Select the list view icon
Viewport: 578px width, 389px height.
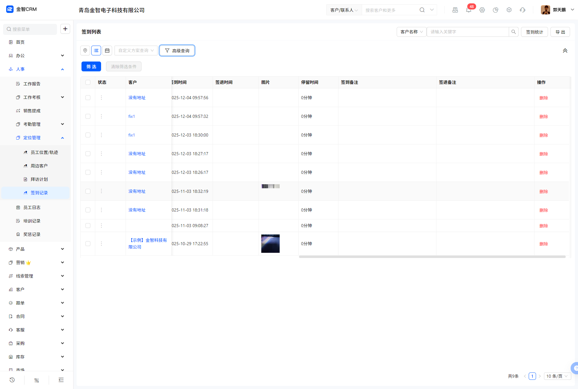[x=96, y=50]
